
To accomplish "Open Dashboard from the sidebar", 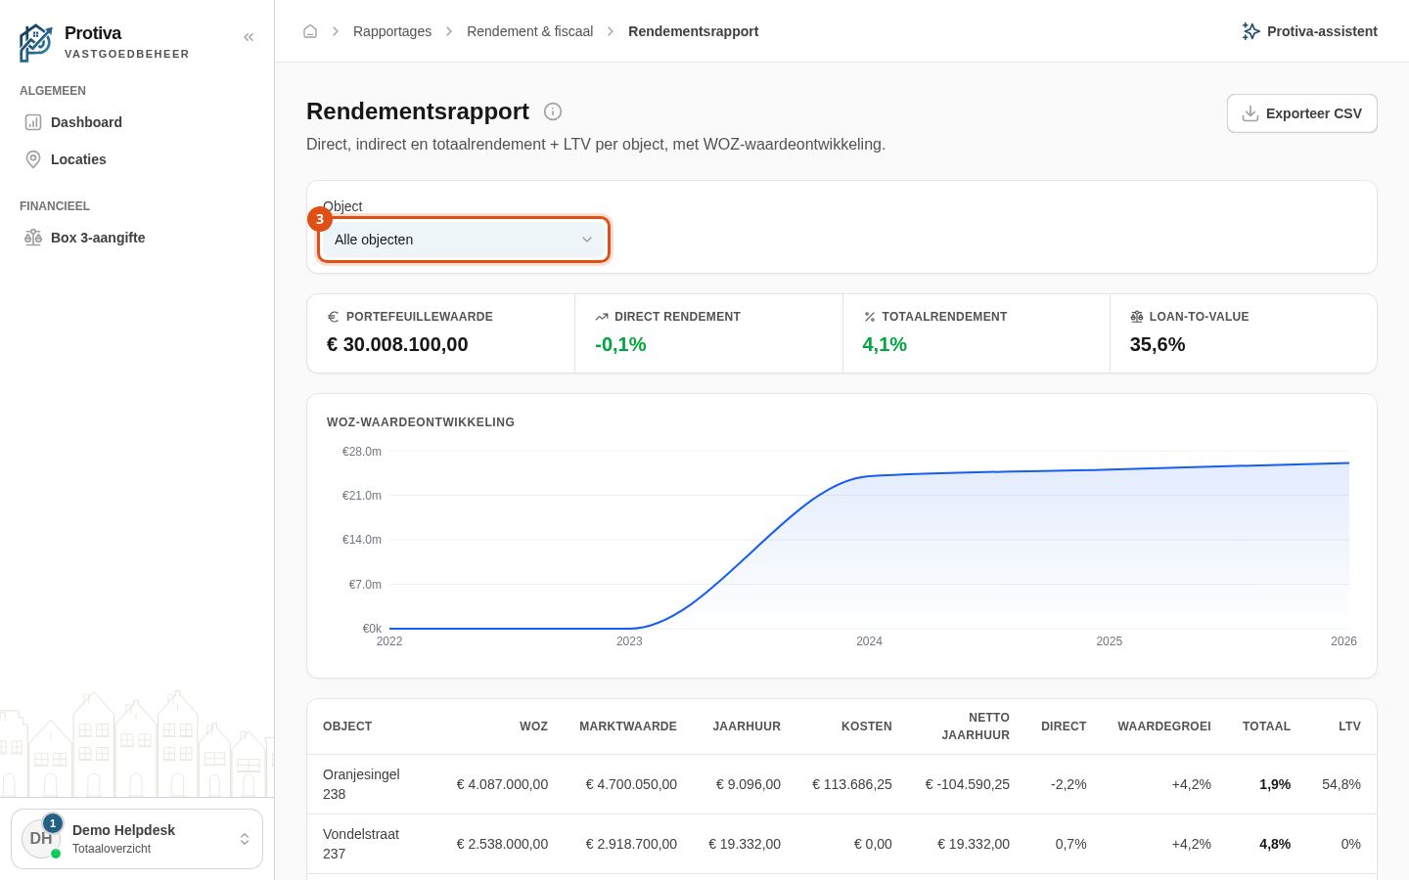I will (137, 122).
